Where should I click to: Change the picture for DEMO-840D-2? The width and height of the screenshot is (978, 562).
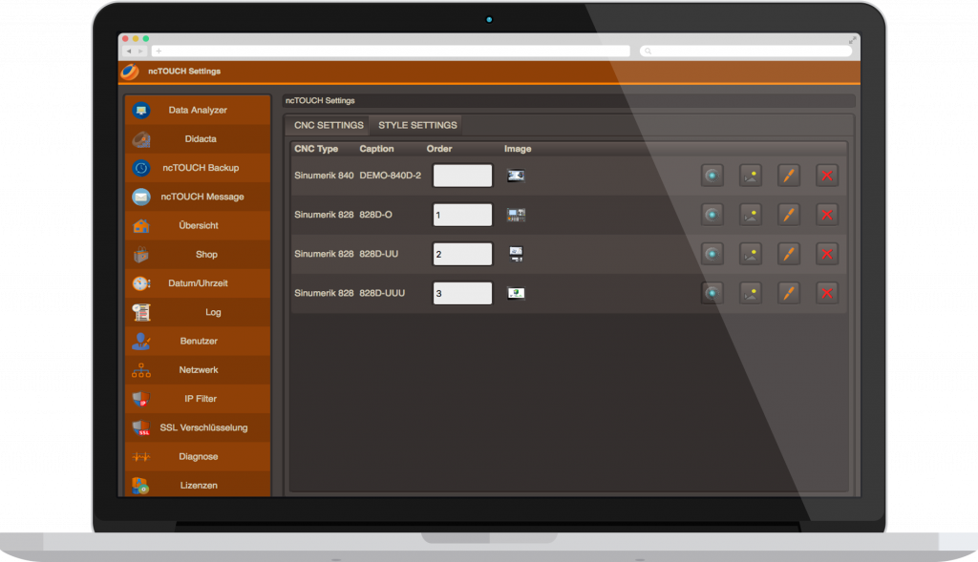pyautogui.click(x=751, y=176)
